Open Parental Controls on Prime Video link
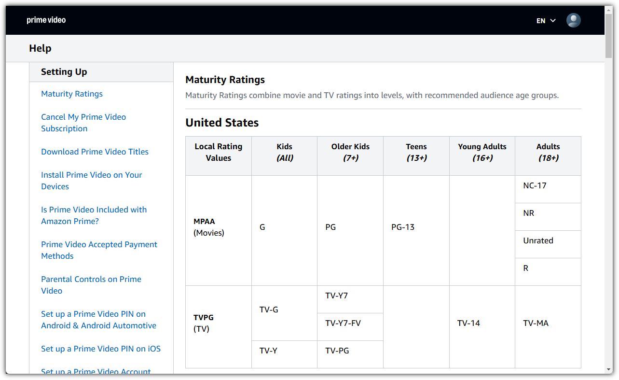619x380 pixels. [x=91, y=285]
